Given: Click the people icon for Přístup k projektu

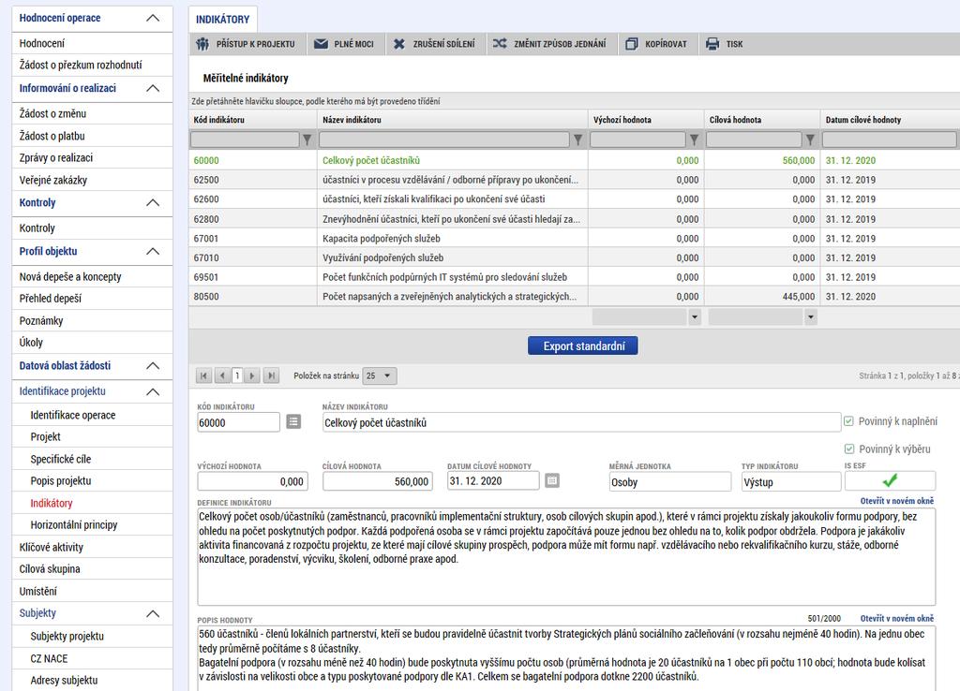Looking at the screenshot, I should point(202,44).
